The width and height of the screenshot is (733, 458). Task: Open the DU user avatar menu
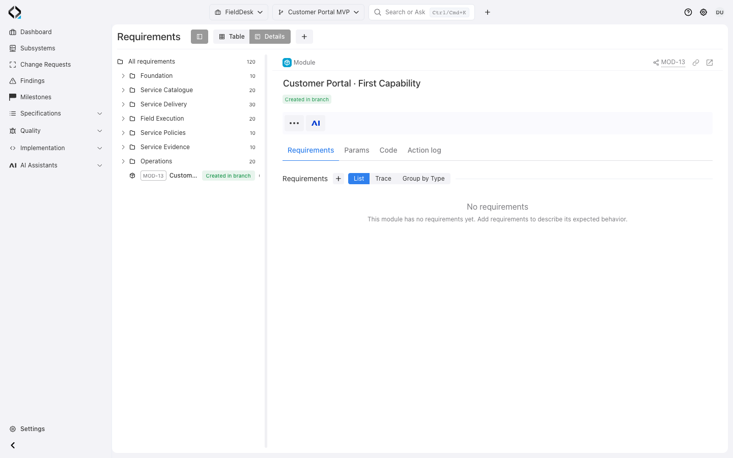720,12
